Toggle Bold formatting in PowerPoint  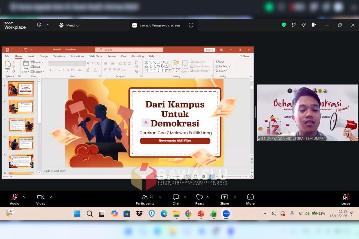tap(51, 70)
